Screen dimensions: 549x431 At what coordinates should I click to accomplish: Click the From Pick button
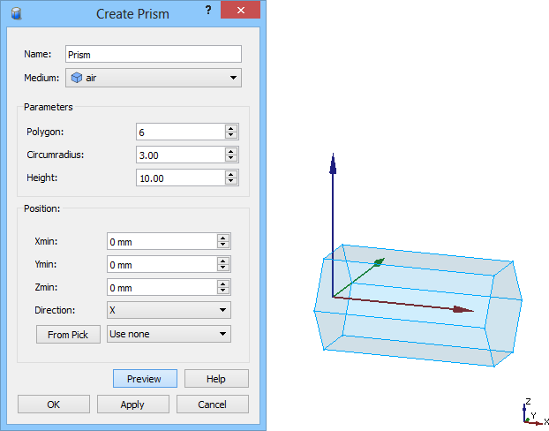click(68, 335)
